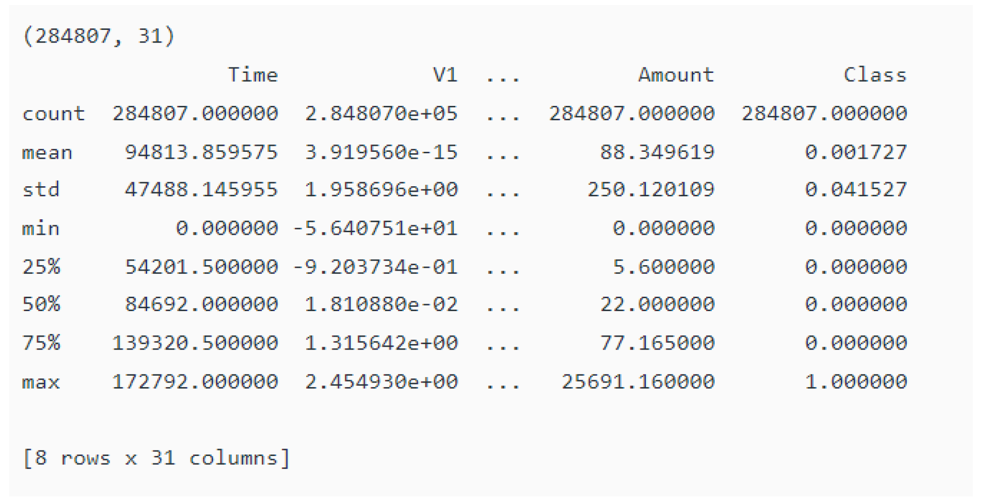Click the mean Amount value 88.349619

pos(657,152)
